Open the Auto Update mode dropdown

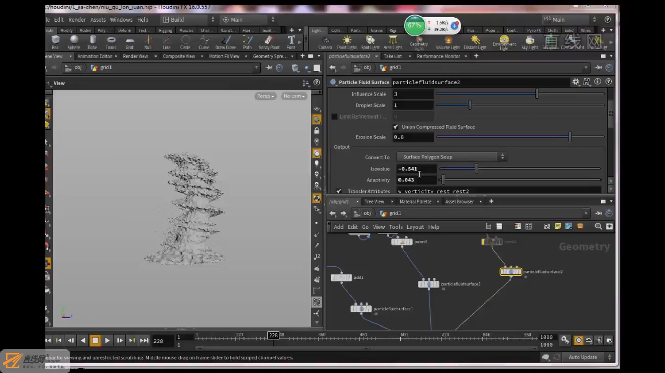589,357
